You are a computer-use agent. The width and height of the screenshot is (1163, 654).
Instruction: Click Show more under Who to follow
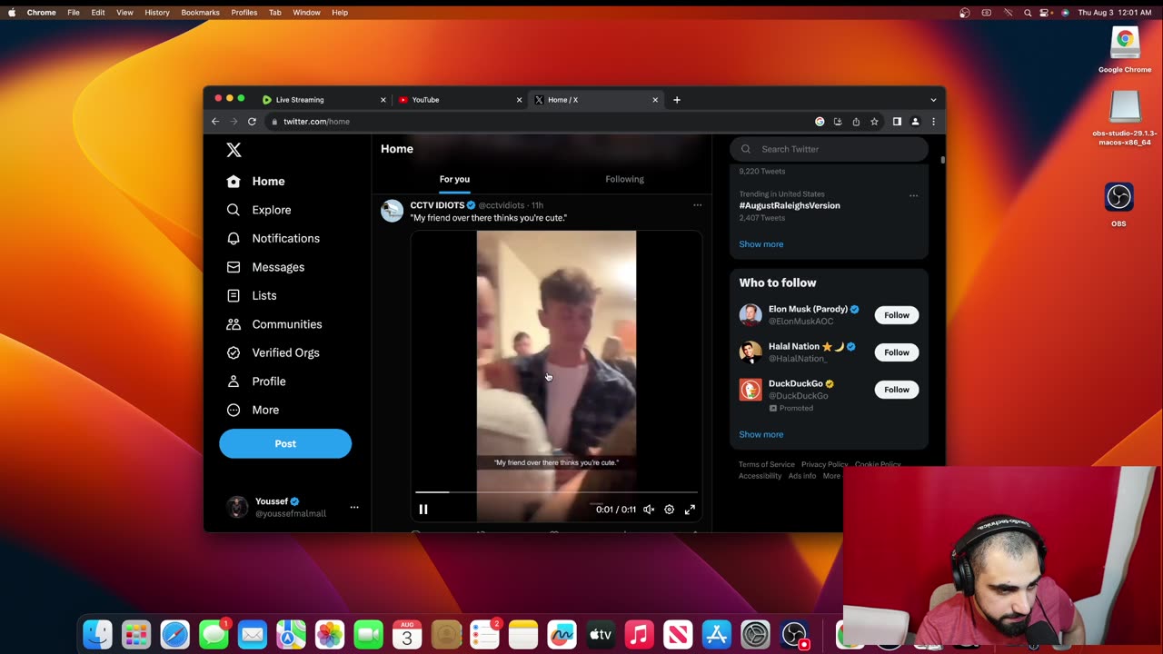click(761, 434)
